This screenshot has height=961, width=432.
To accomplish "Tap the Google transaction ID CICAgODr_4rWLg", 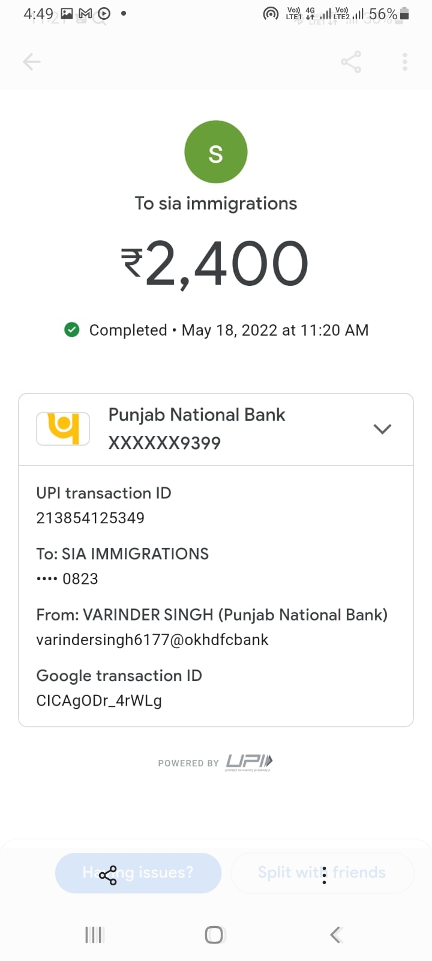I will tap(99, 700).
